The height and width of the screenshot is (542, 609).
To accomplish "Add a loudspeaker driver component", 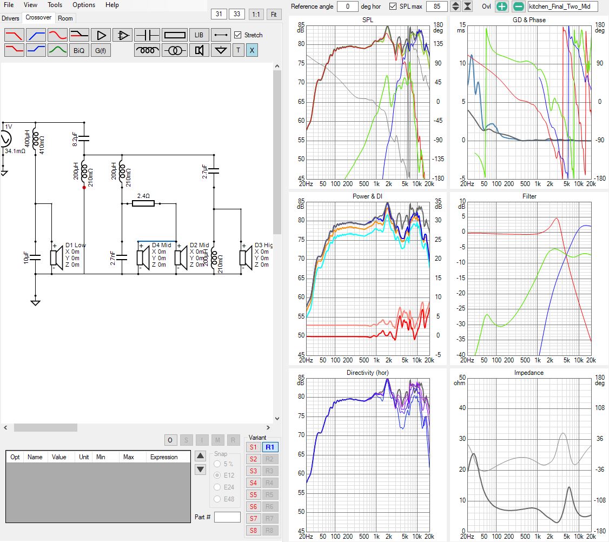I will [x=199, y=50].
